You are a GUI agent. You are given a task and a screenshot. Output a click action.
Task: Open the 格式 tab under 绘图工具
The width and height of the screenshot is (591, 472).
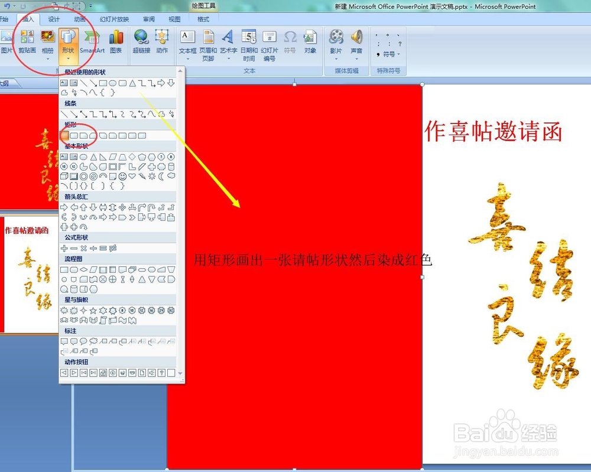click(203, 19)
